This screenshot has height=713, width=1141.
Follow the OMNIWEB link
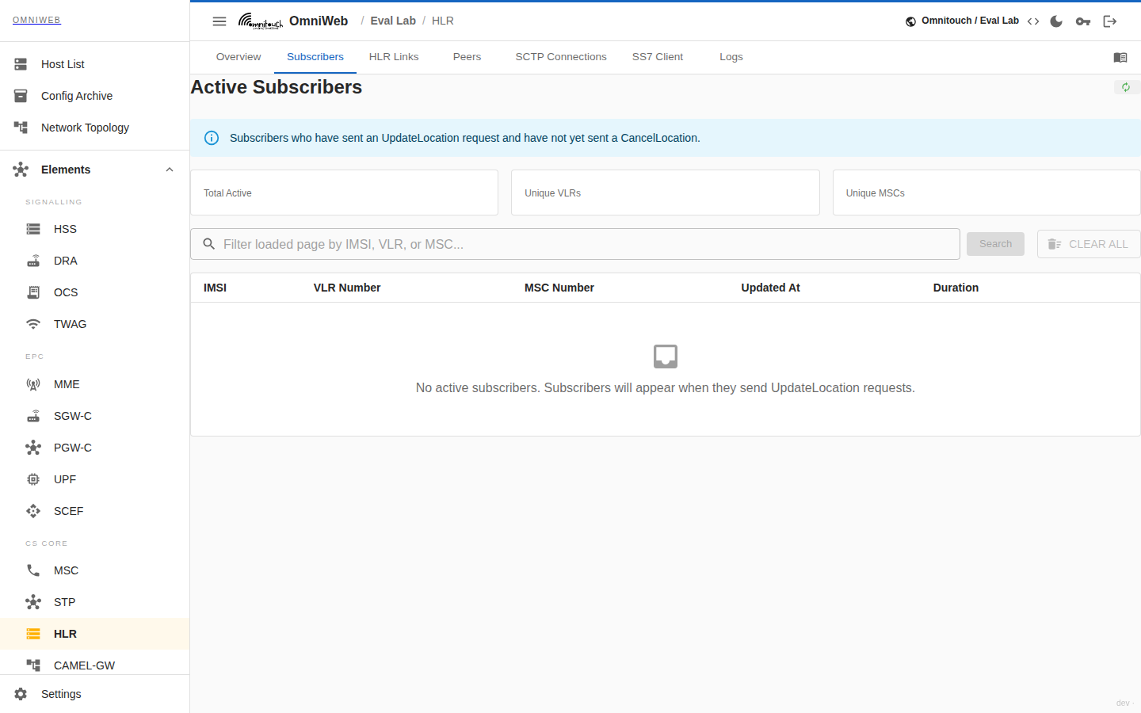(36, 20)
